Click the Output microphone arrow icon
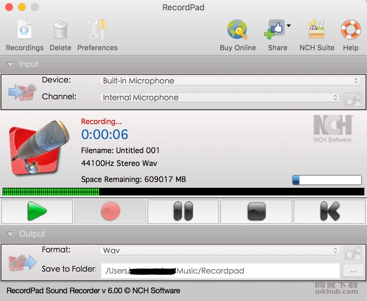The width and height of the screenshot is (367, 301). [x=22, y=263]
